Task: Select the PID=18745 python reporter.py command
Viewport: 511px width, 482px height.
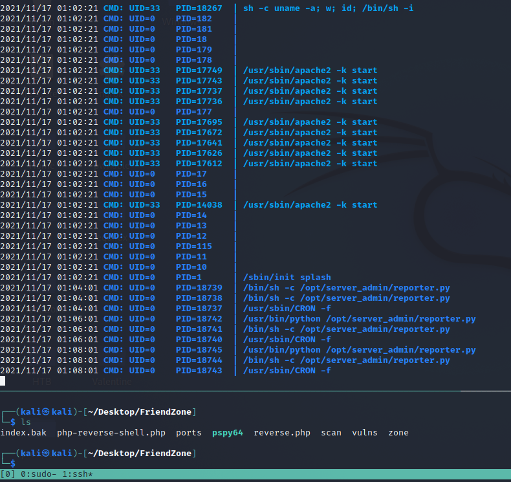Action: [x=359, y=349]
